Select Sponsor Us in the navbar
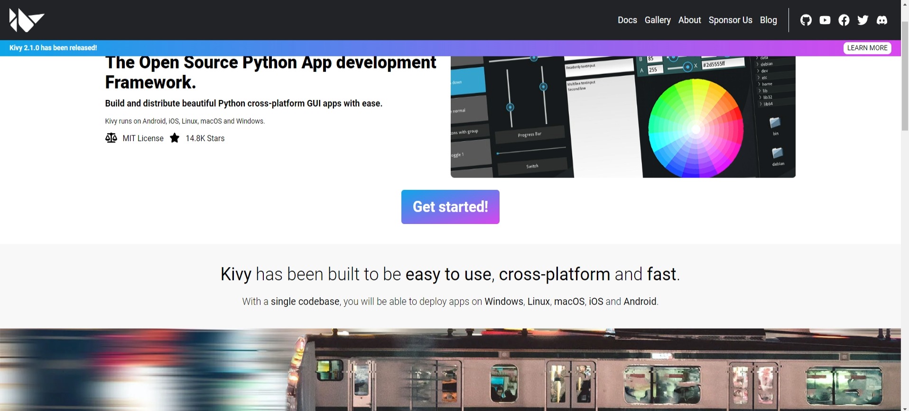Screen dimensions: 909x411 click(730, 20)
